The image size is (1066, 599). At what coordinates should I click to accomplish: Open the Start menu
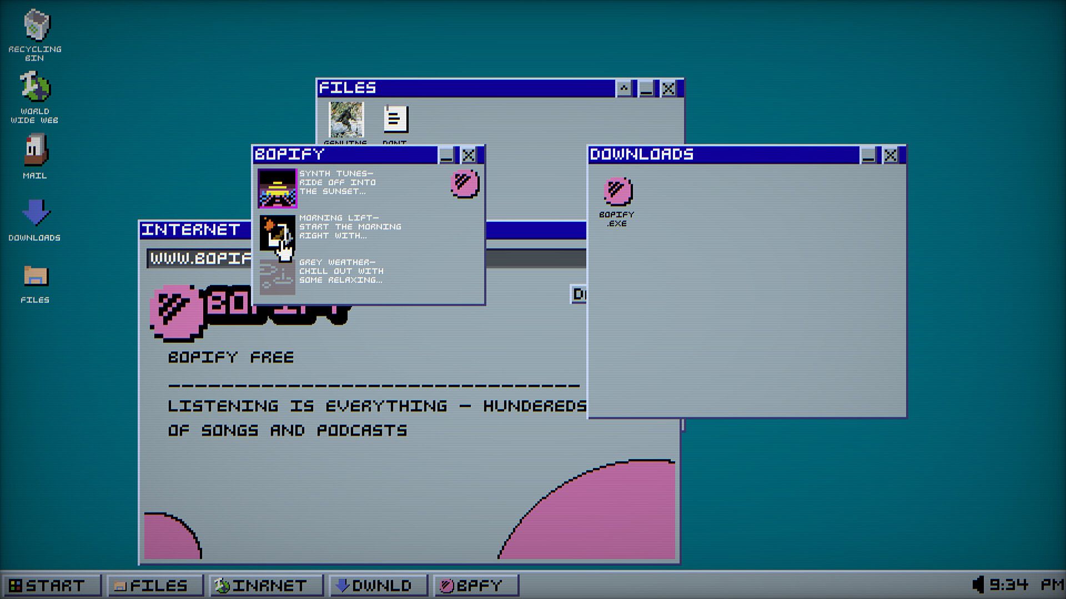coord(50,585)
